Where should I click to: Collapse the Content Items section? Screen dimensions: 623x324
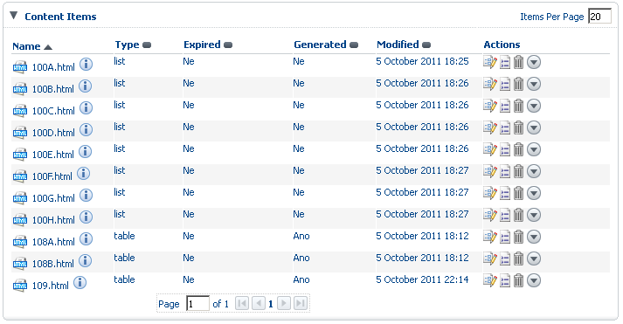click(13, 16)
